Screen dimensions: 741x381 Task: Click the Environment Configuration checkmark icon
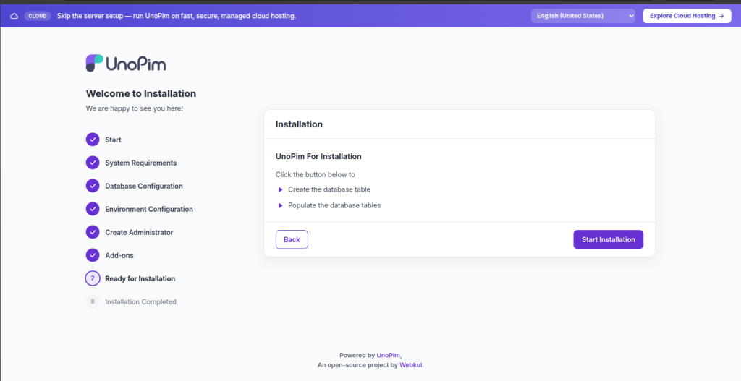pos(93,209)
